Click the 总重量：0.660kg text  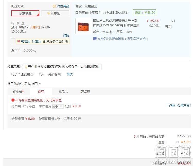24,51
